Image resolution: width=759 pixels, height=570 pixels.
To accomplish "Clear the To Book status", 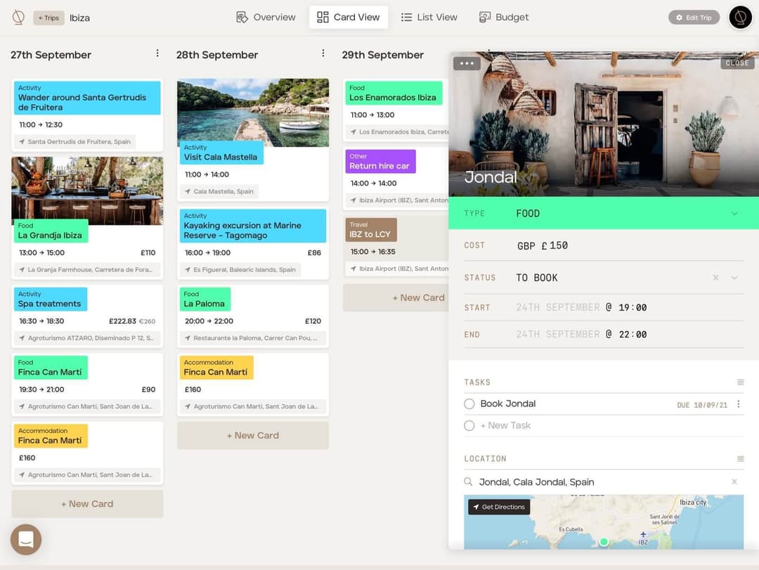I will (715, 278).
